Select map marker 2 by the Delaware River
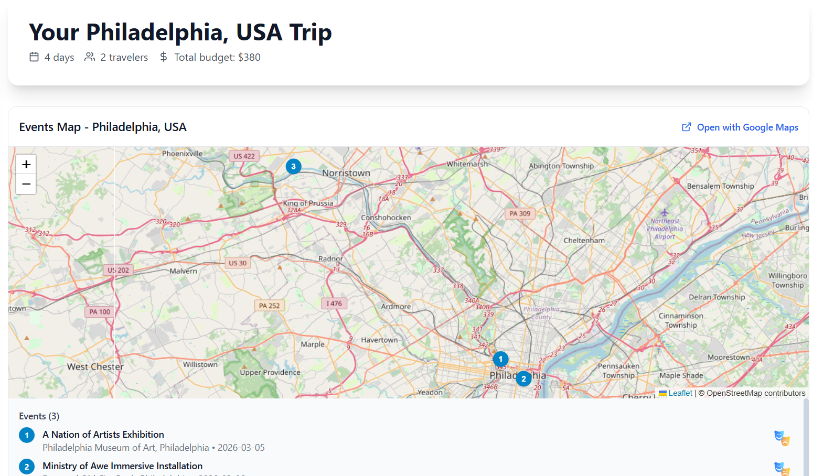The image size is (813, 476). tap(523, 378)
